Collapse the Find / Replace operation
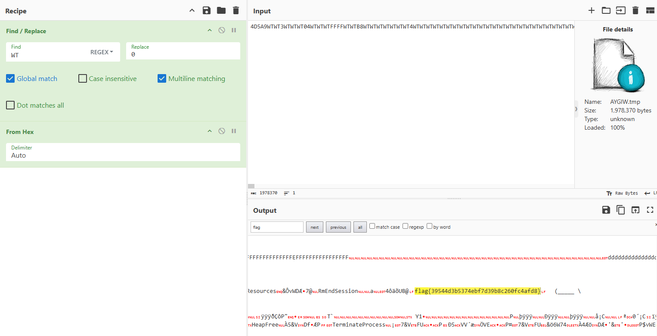Image resolution: width=657 pixels, height=336 pixels. pos(210,30)
